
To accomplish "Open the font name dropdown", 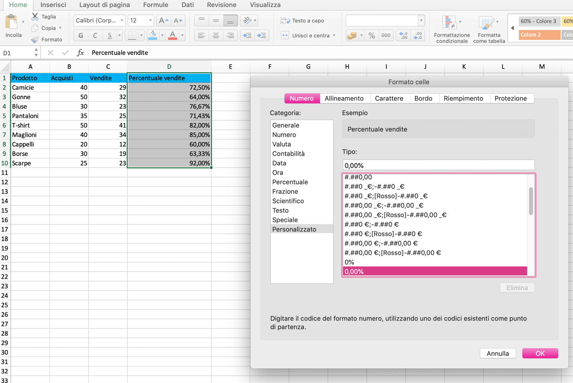I will coord(122,20).
